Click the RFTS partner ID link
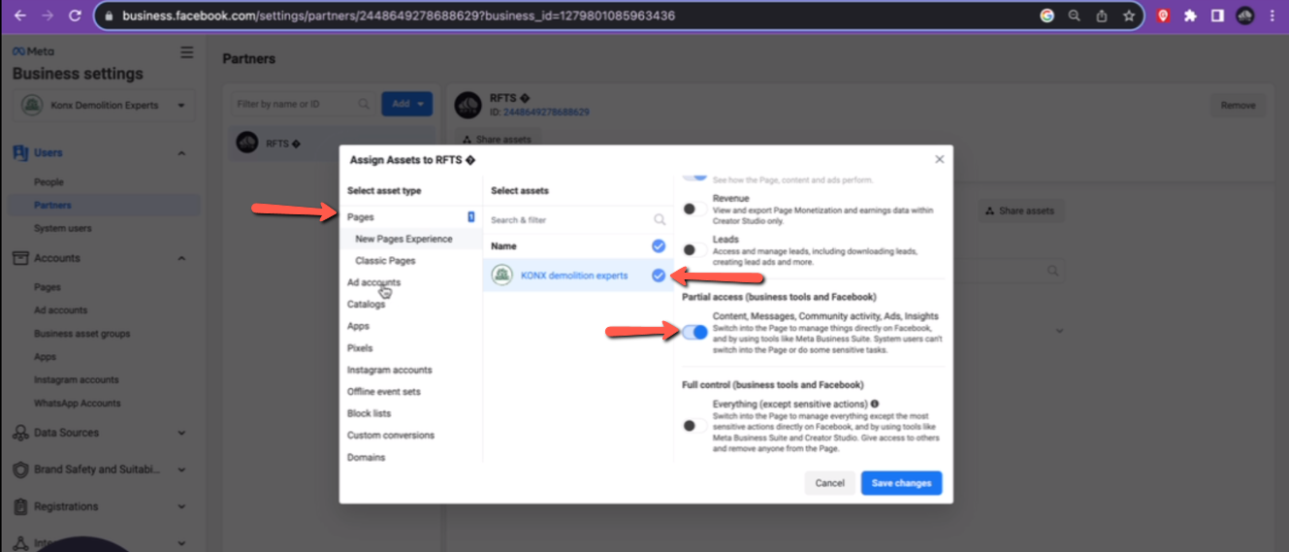The width and height of the screenshot is (1289, 552). tap(546, 113)
